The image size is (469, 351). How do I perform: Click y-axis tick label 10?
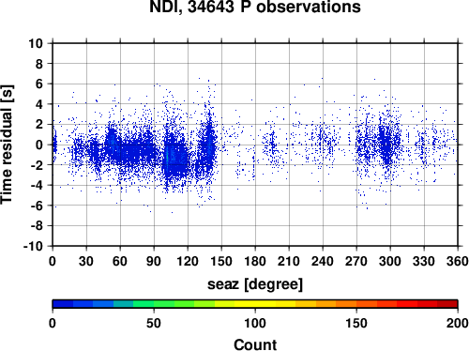(x=36, y=43)
